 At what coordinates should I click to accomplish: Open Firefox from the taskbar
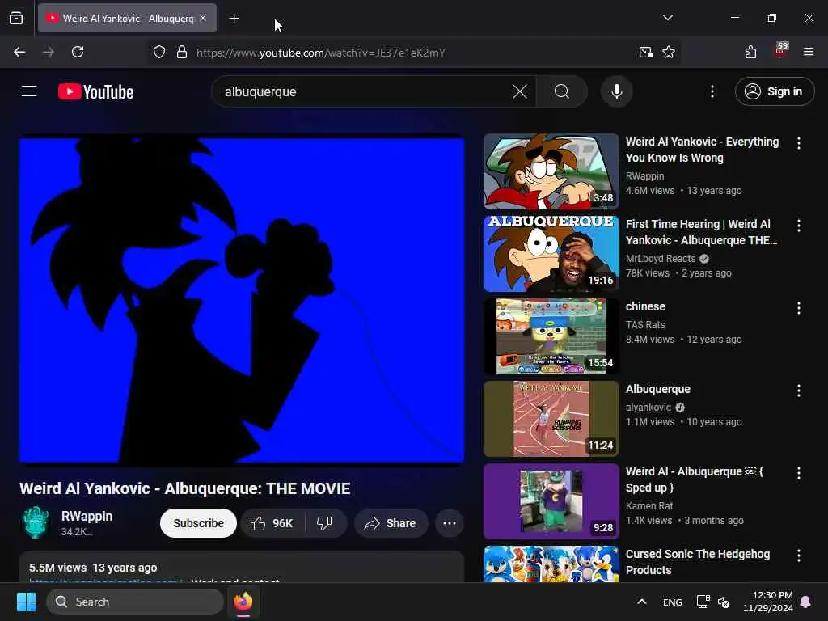(x=243, y=602)
